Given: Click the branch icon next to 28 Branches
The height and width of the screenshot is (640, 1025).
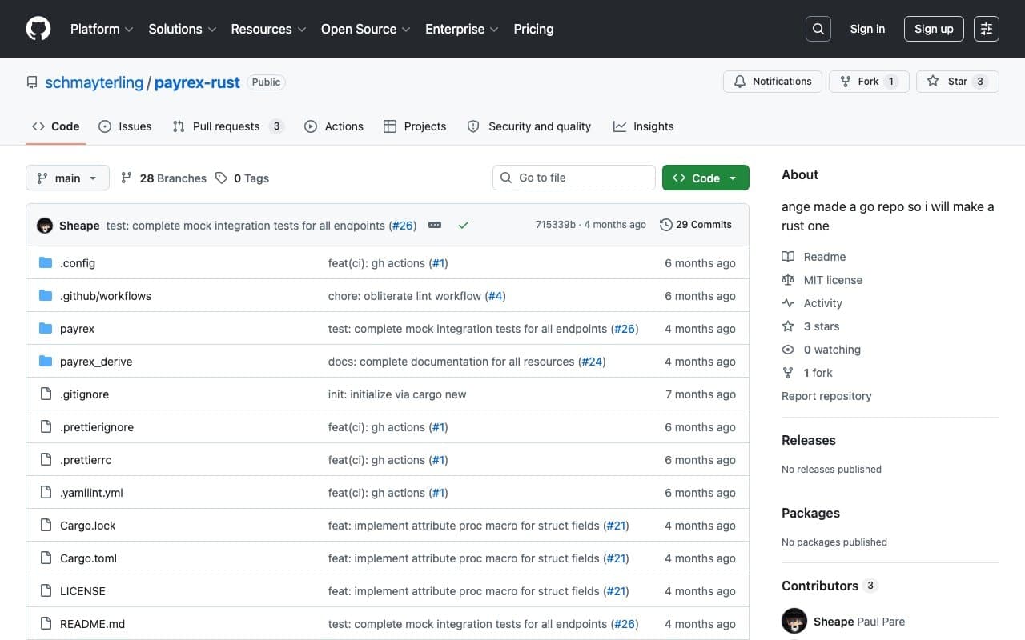Looking at the screenshot, I should pyautogui.click(x=127, y=178).
